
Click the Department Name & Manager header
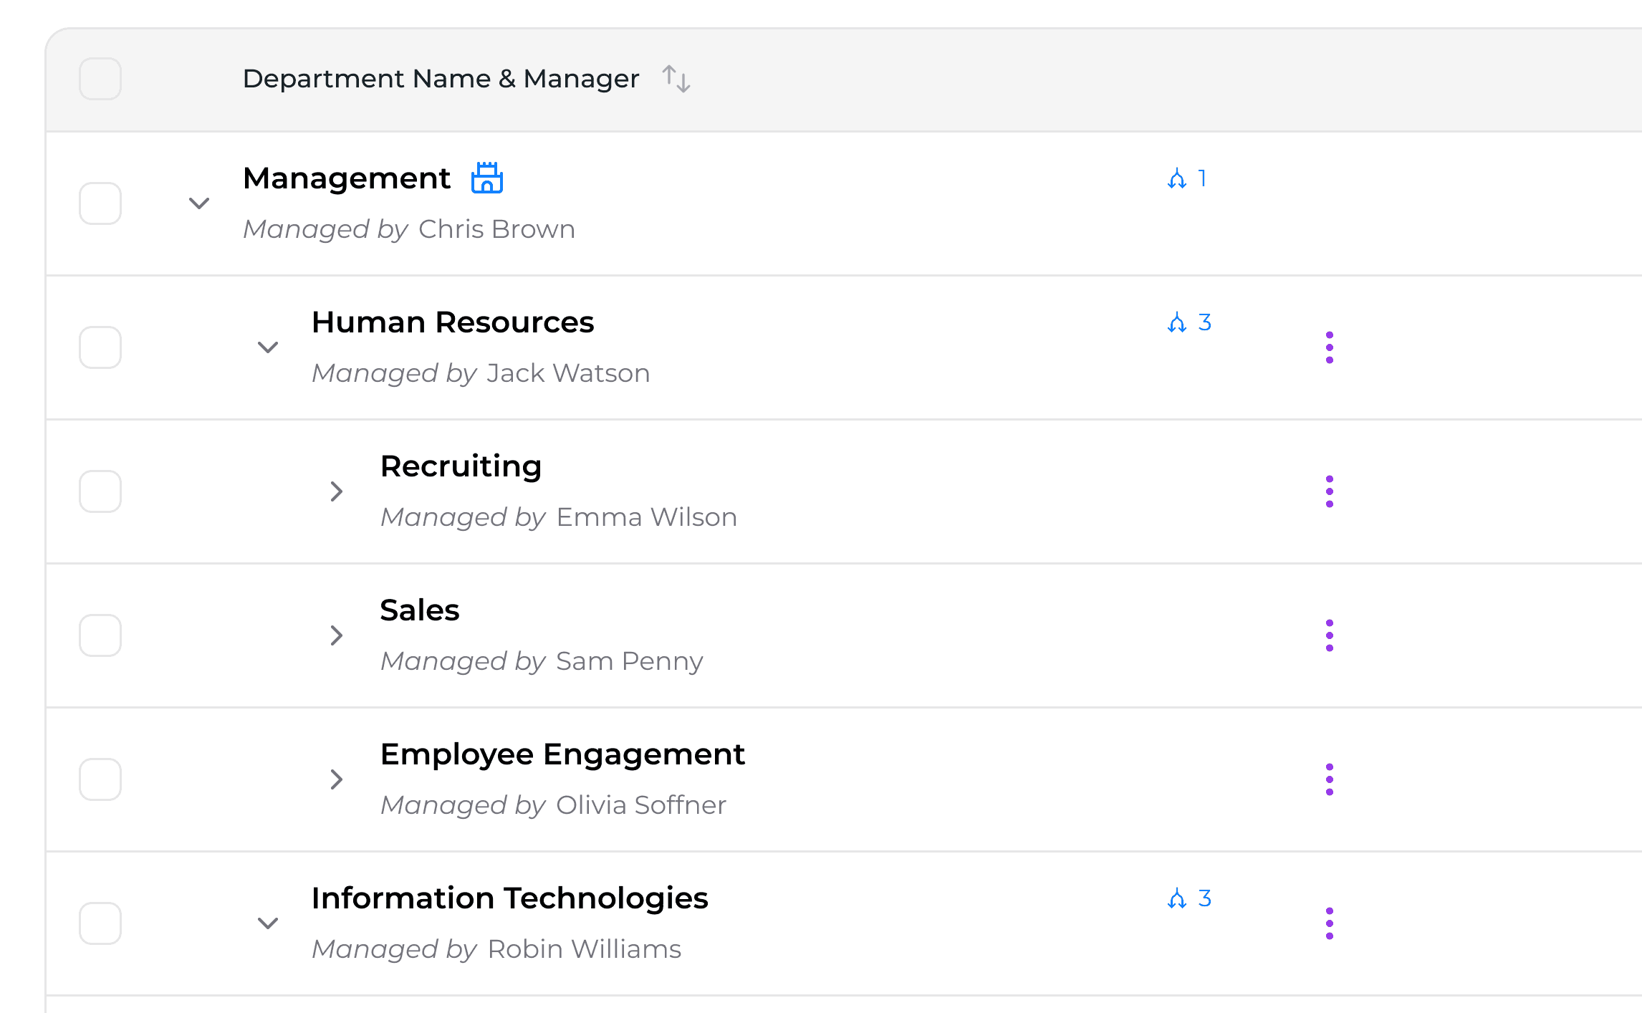click(441, 79)
